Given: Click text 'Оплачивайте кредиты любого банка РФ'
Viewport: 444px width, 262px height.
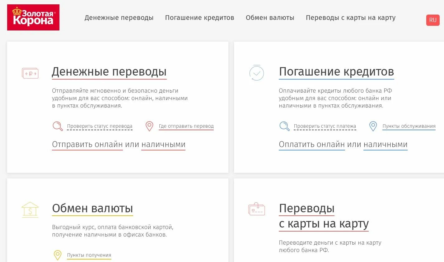Looking at the screenshot, I should tap(335, 91).
